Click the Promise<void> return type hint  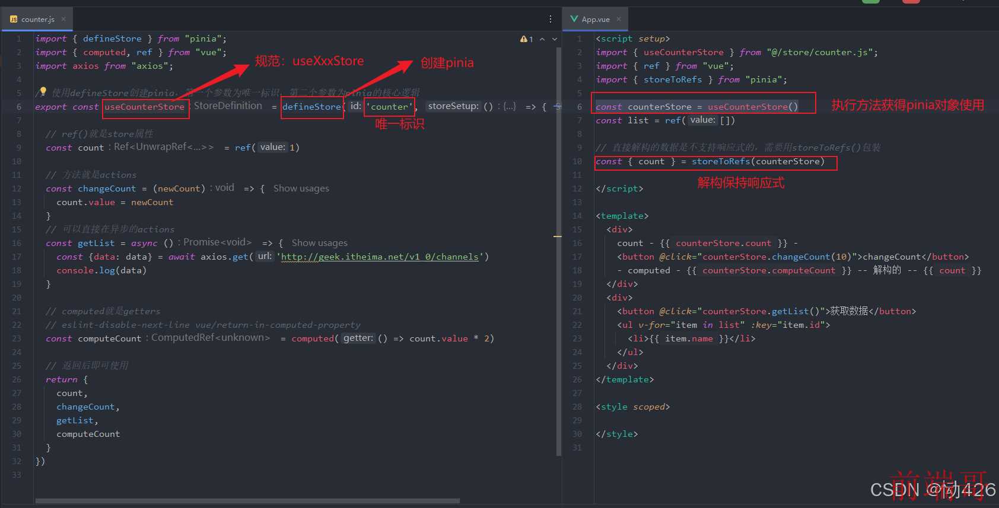click(217, 242)
